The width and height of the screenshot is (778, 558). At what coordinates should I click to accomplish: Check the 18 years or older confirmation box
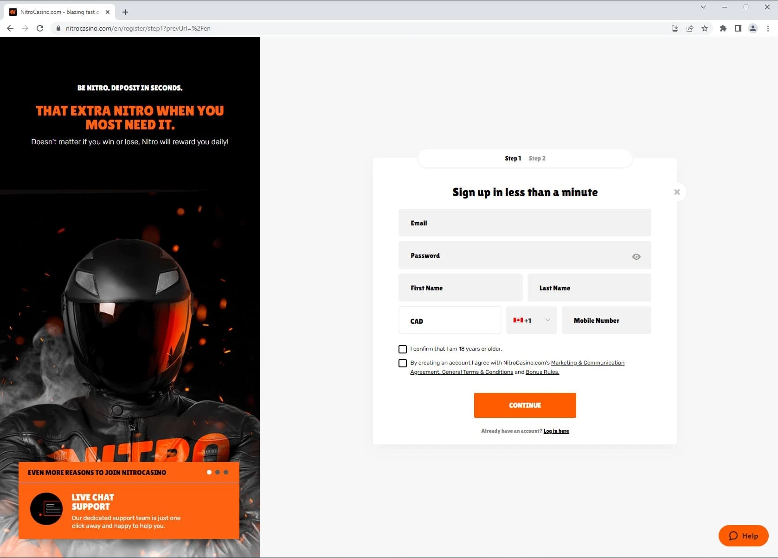pos(403,349)
